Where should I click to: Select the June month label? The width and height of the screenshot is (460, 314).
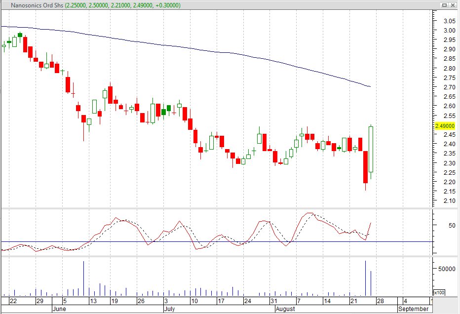[59, 309]
